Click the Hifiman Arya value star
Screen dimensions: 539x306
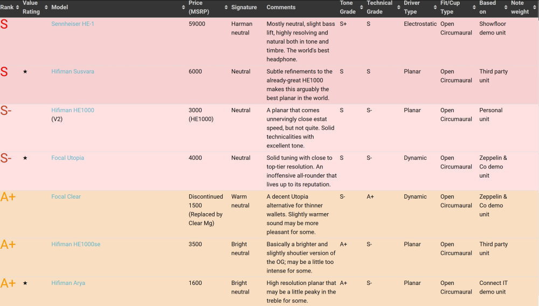point(25,283)
